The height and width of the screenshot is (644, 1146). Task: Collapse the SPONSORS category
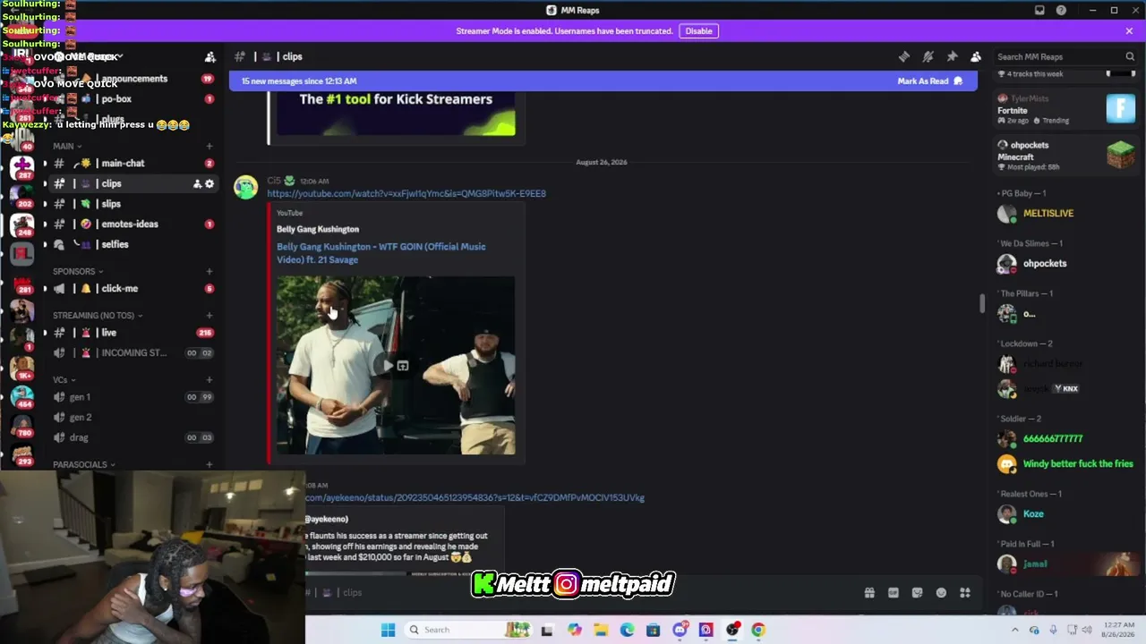pyautogui.click(x=78, y=271)
